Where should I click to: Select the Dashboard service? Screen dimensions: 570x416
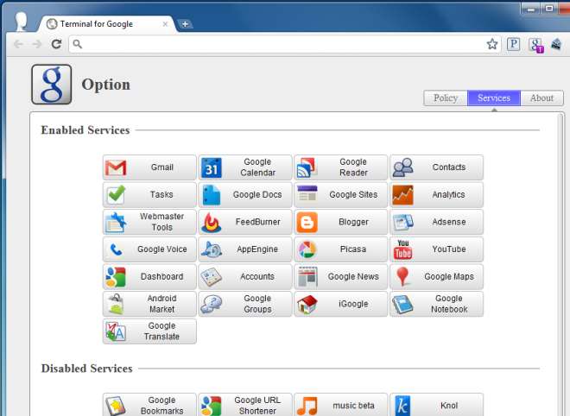click(149, 277)
